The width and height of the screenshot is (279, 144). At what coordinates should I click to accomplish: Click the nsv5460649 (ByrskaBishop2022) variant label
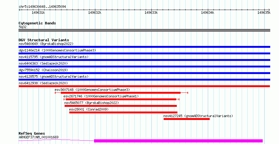point(46,44)
